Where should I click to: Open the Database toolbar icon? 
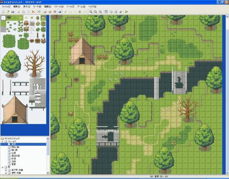pyautogui.click(x=106, y=11)
